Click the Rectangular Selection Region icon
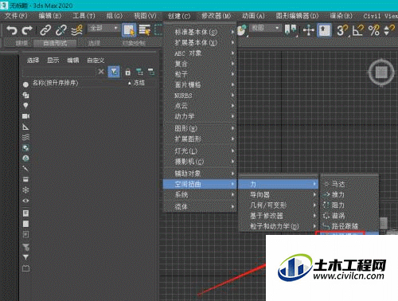The image size is (398, 301). tap(158, 30)
